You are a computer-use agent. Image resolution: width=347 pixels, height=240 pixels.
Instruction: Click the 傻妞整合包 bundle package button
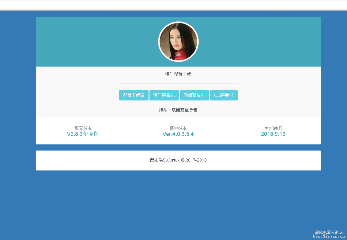[194, 95]
